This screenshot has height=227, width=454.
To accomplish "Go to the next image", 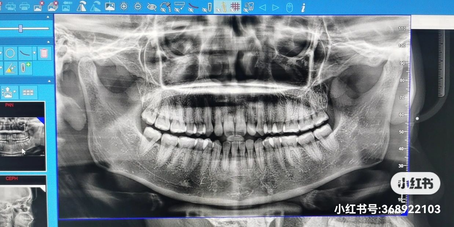I will pos(276,8).
